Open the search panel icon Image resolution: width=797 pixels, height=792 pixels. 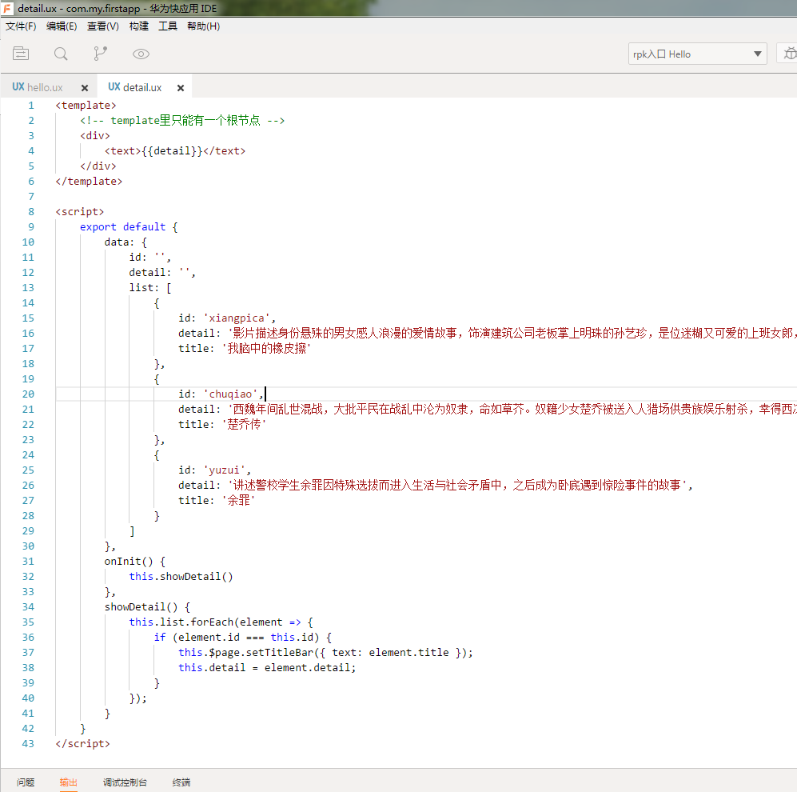(61, 54)
